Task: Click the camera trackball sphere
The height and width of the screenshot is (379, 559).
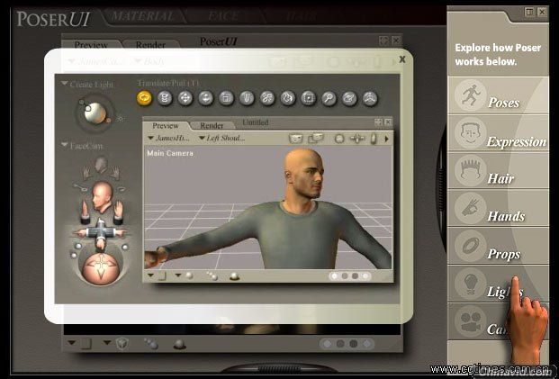Action: (x=101, y=269)
